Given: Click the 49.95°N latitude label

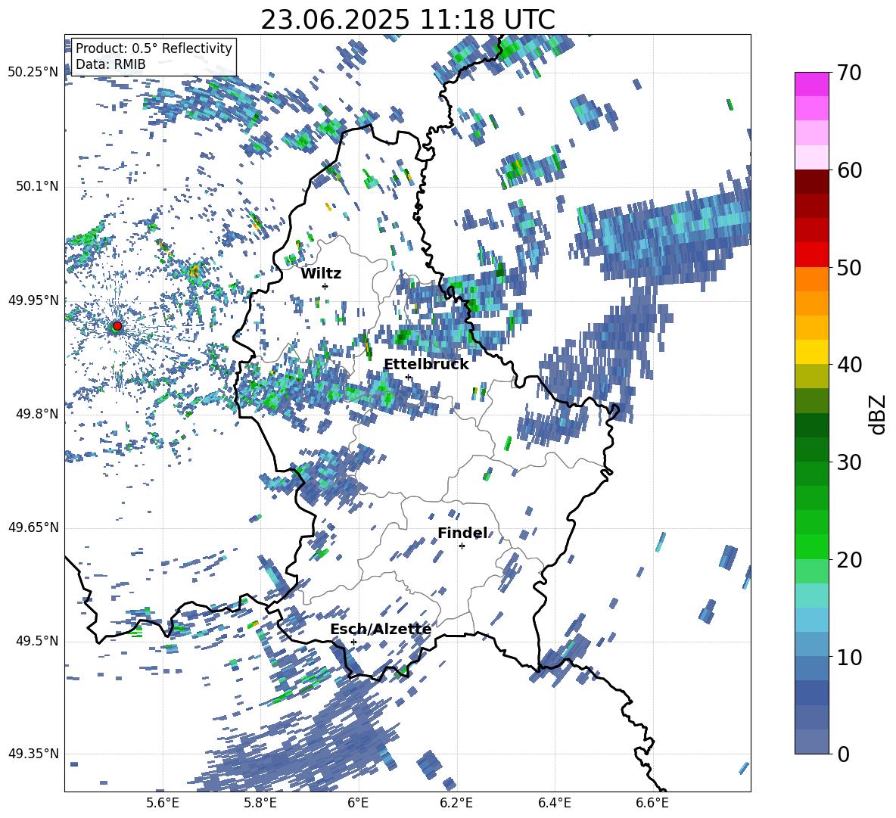Looking at the screenshot, I should tap(33, 300).
